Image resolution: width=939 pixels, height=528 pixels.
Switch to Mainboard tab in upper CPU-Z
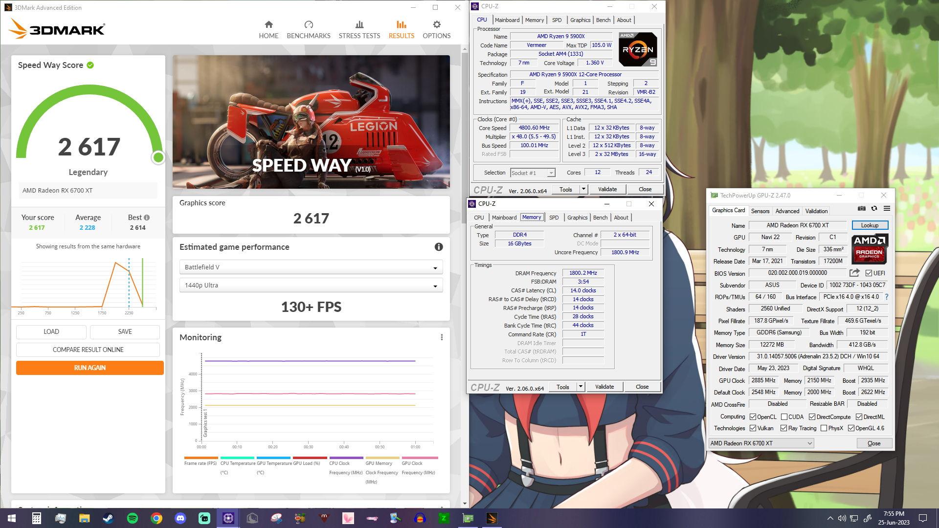pyautogui.click(x=507, y=20)
